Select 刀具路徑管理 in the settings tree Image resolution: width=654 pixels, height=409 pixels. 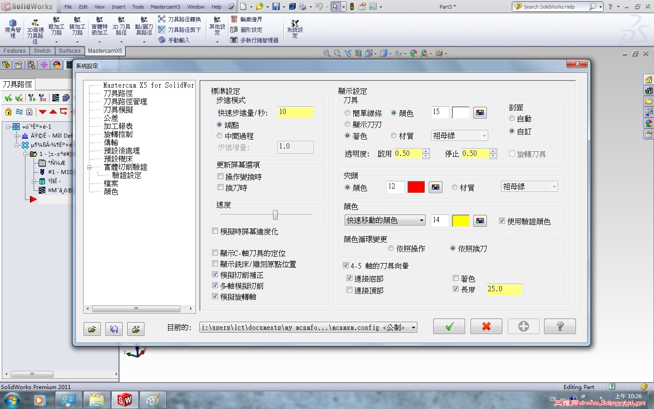pyautogui.click(x=125, y=101)
